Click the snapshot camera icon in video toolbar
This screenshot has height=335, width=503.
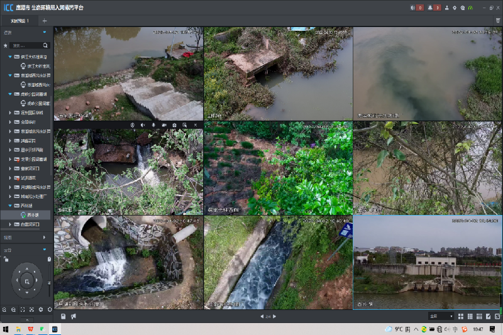(174, 126)
